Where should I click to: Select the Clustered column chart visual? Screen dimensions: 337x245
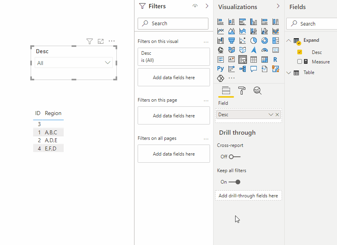[x=254, y=22]
